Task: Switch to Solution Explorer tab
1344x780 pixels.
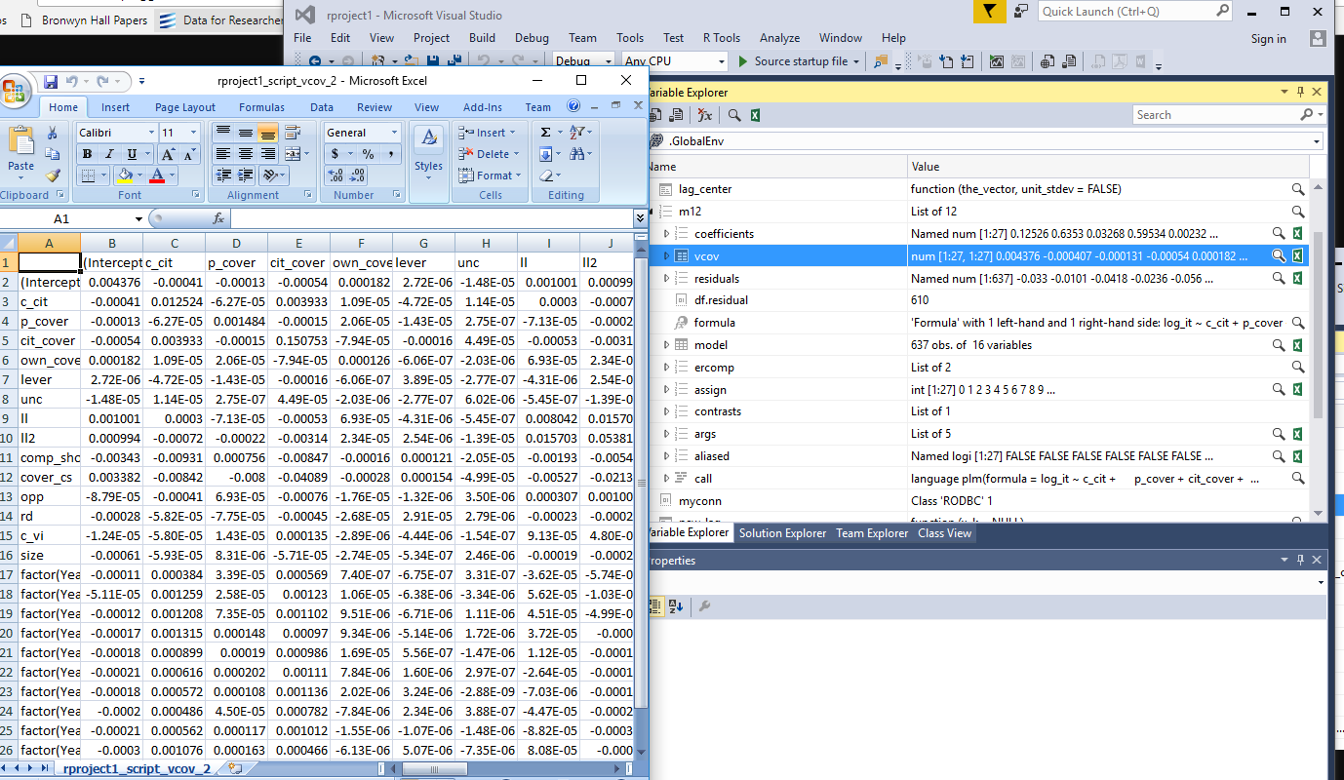Action: [x=782, y=533]
